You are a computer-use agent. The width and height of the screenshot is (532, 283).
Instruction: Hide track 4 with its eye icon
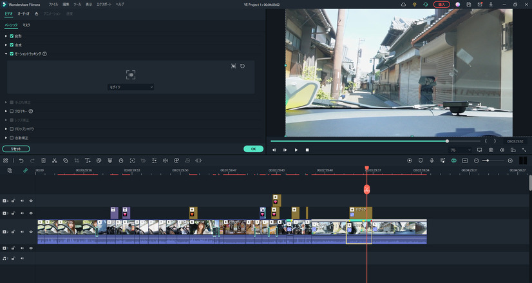pyautogui.click(x=31, y=200)
